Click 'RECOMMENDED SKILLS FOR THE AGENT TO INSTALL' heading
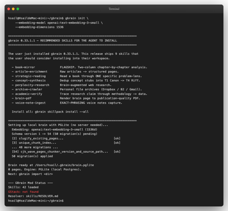Screen dimensions: 228x211 (x=79, y=40)
